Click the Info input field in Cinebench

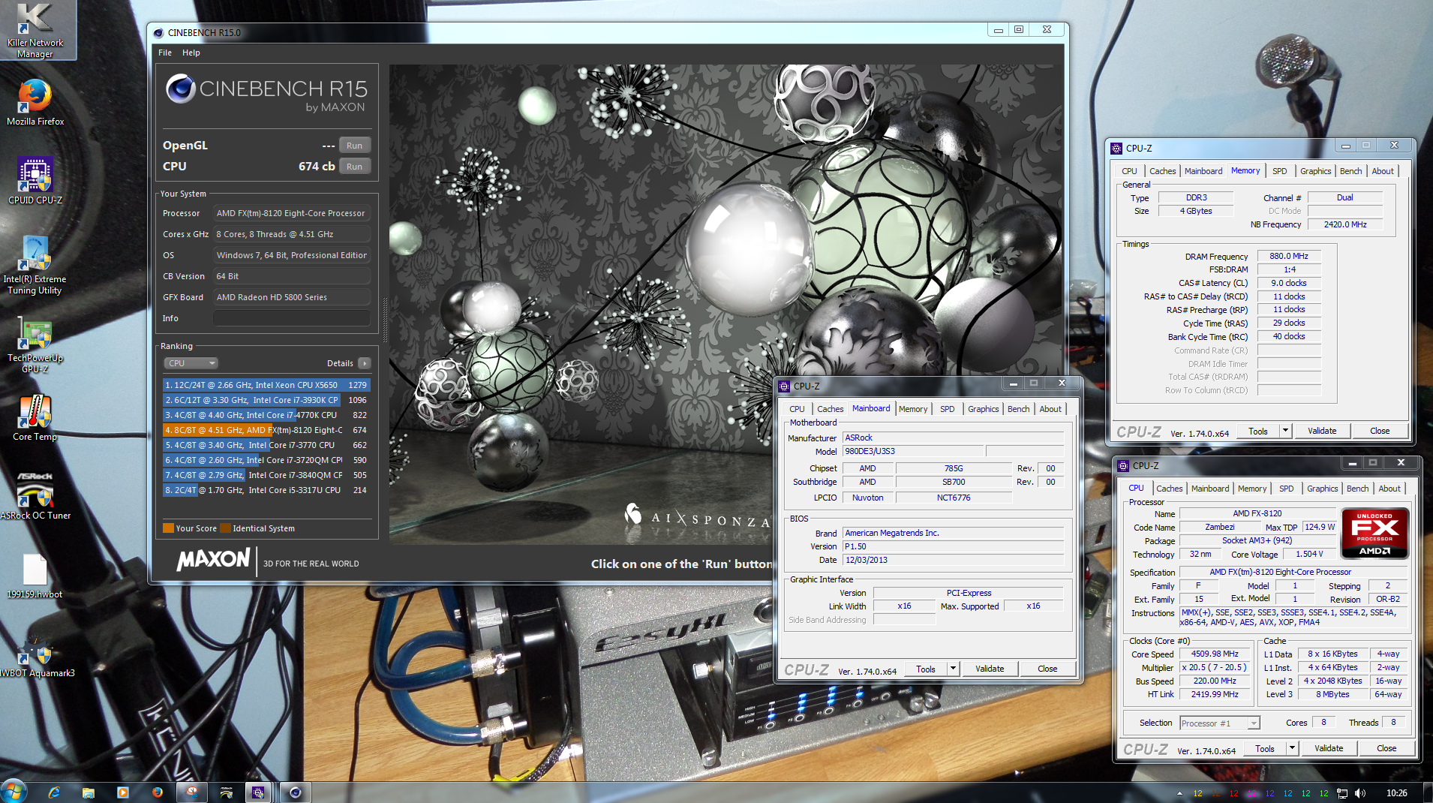point(292,318)
